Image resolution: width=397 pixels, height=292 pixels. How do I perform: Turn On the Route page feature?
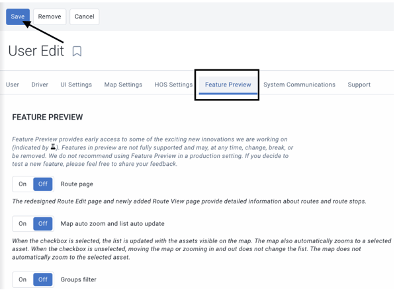click(x=22, y=184)
